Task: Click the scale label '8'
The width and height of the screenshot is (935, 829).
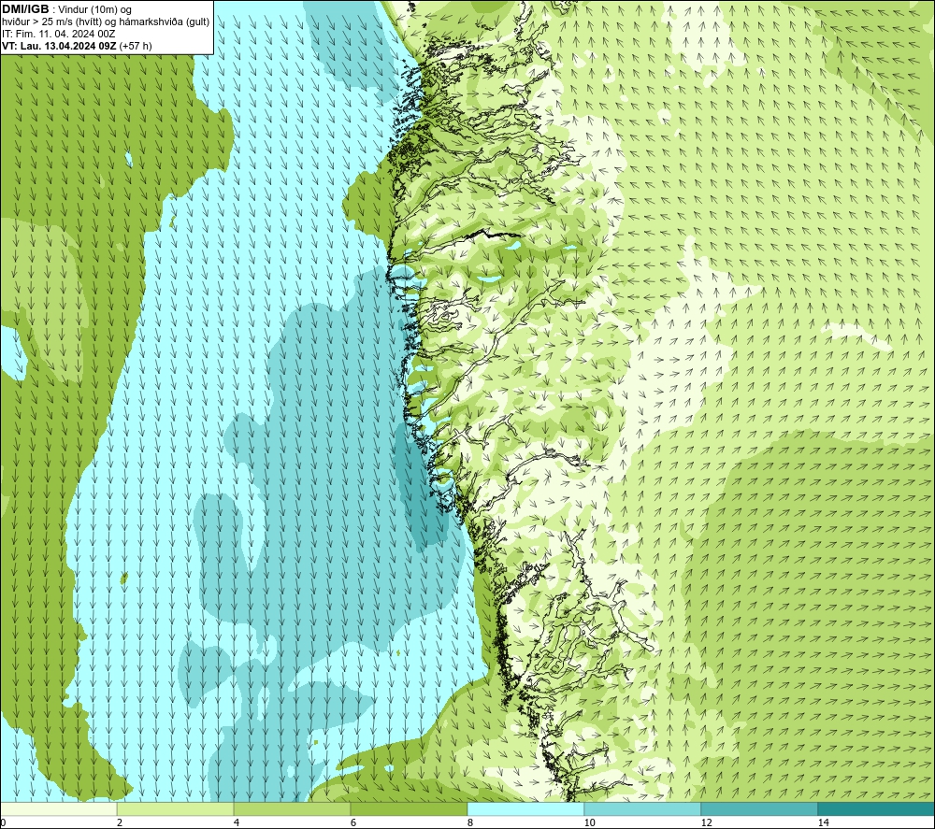Action: click(470, 822)
